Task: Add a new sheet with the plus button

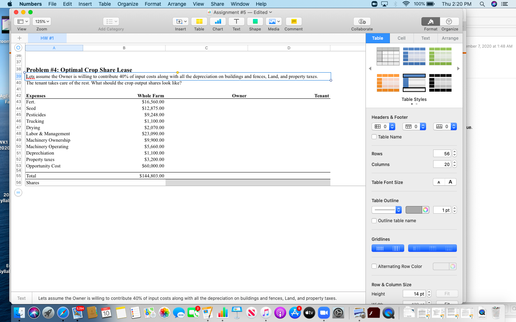Action: [20, 38]
